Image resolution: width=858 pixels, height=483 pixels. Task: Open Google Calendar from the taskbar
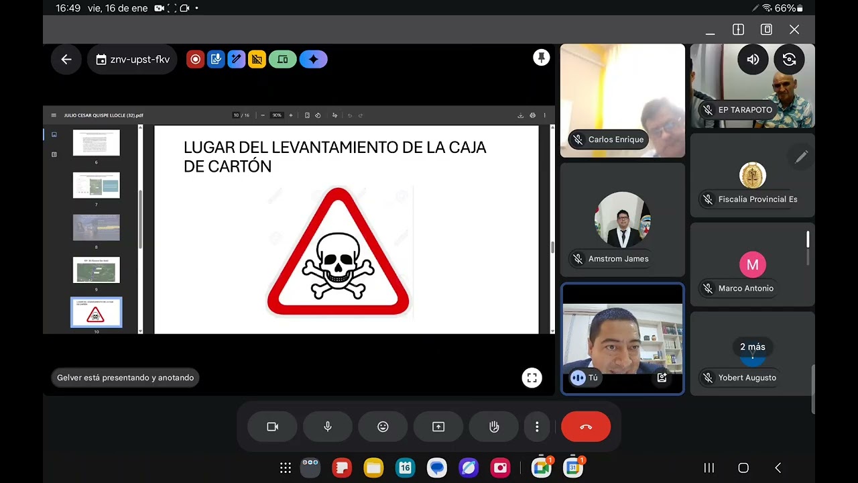(573, 468)
